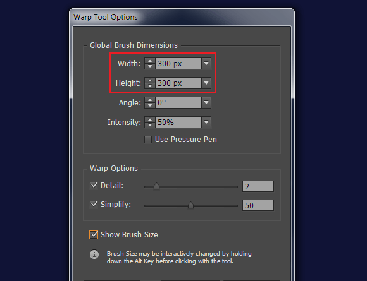Click the info icon beside Brush Size note
The width and height of the screenshot is (367, 281).
point(94,254)
